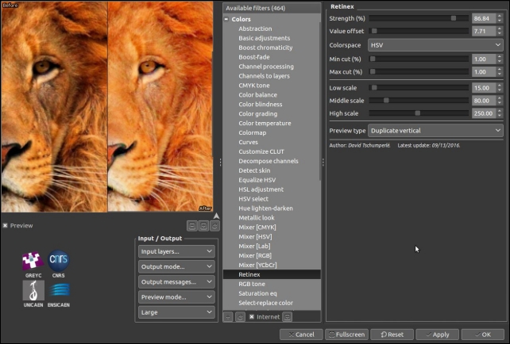Click the Fullscreen button
This screenshot has height=344, width=510.
coord(346,334)
